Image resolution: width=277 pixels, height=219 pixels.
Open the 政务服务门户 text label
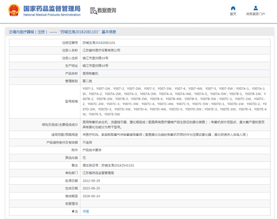(255, 14)
